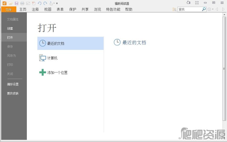This screenshot has height=142, width=227.
Task: Click the four-square grid icon in title bar
Action: click(x=197, y=3)
